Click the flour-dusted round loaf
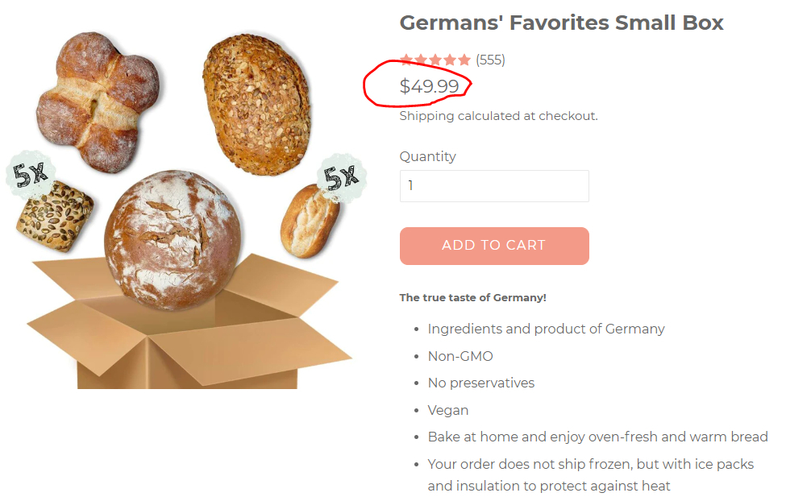This screenshot has height=497, width=811. pyautogui.click(x=173, y=239)
